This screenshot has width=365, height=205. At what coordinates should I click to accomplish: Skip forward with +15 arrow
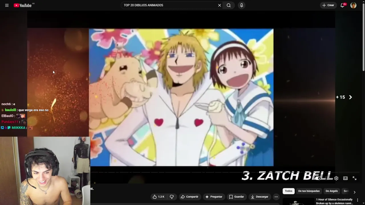(344, 97)
